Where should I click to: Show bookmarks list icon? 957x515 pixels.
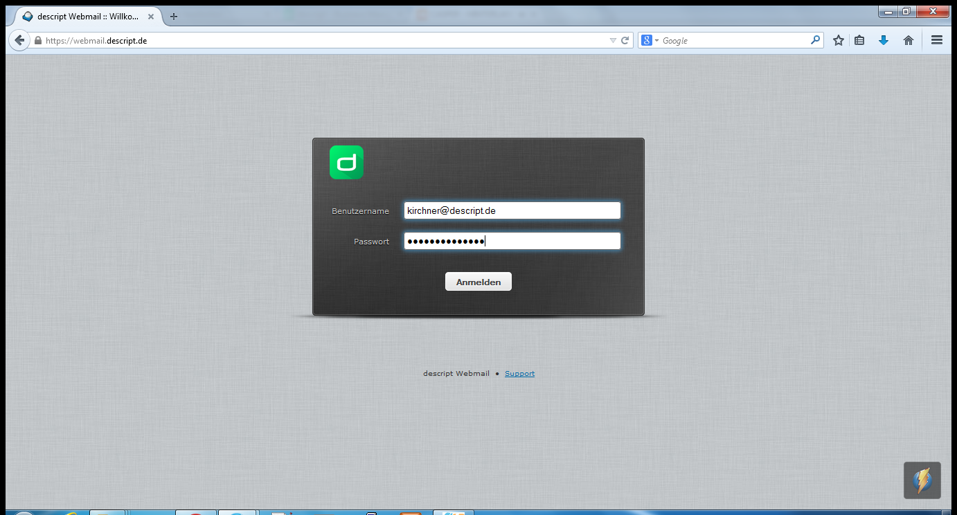pos(859,41)
